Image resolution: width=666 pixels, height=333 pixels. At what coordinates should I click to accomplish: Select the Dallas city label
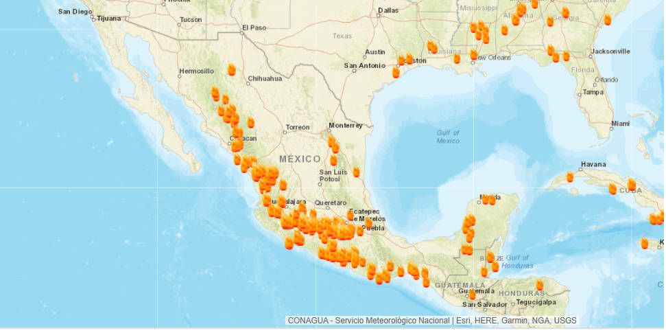(388, 10)
